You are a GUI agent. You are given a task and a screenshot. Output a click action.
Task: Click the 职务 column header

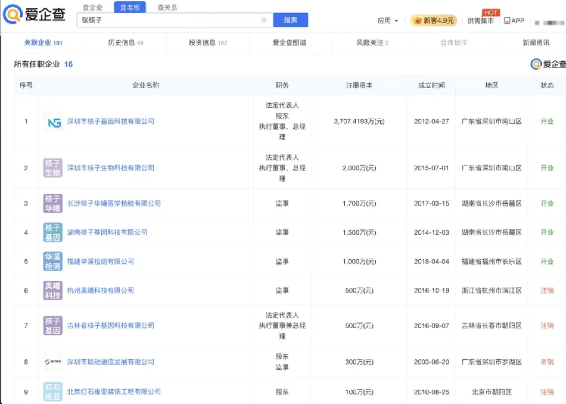click(282, 85)
